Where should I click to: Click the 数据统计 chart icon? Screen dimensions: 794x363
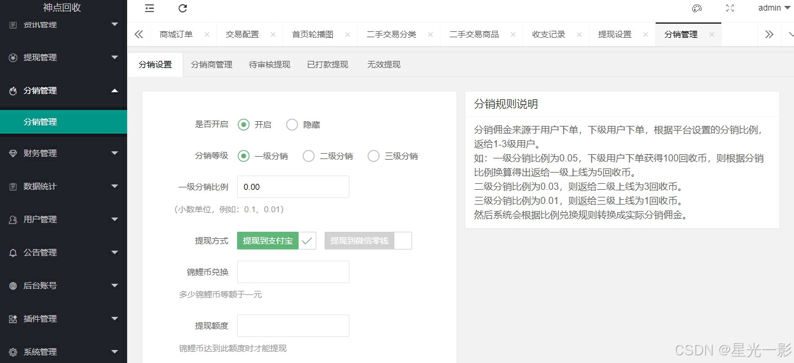pyautogui.click(x=13, y=186)
